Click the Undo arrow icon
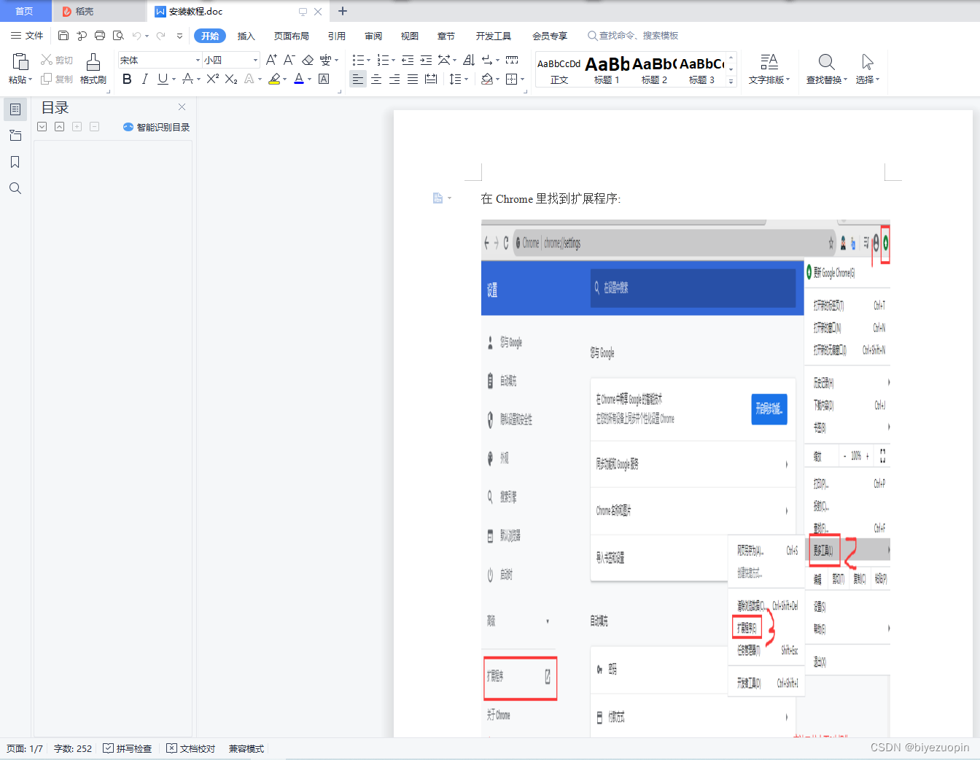Screen dimensions: 980x760 pos(136,36)
